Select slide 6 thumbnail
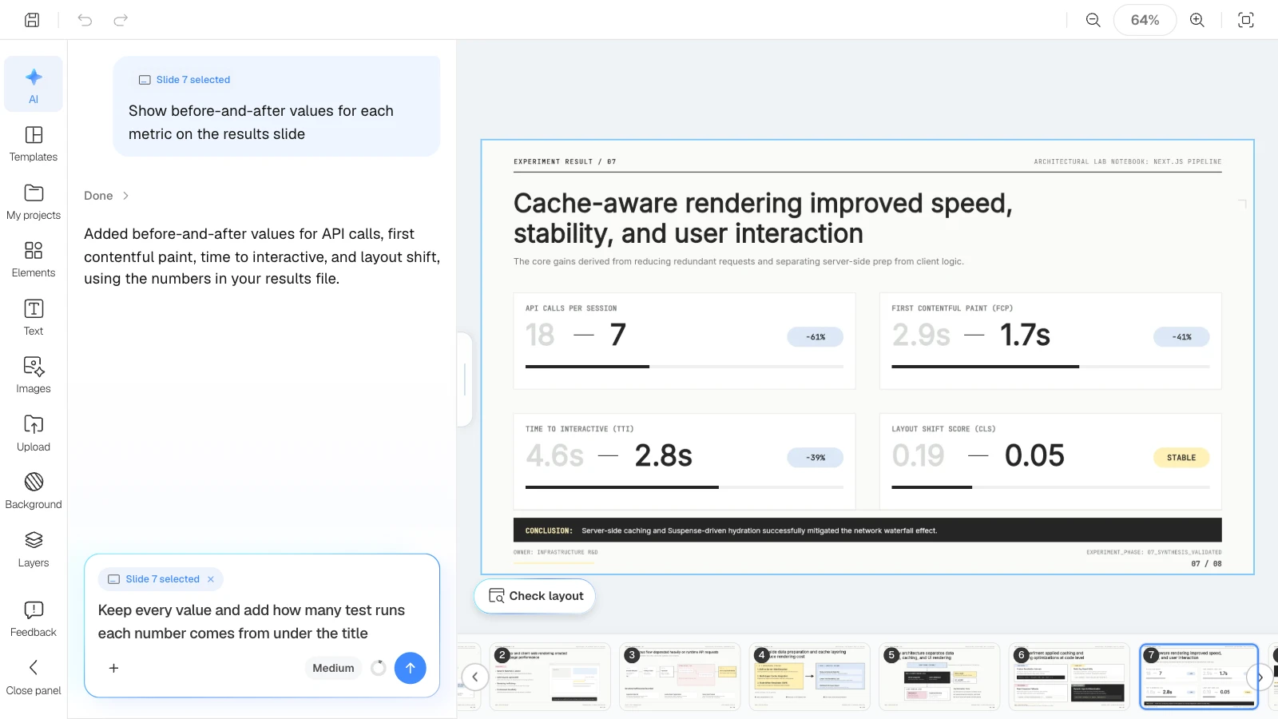Image resolution: width=1278 pixels, height=719 pixels. [1069, 677]
